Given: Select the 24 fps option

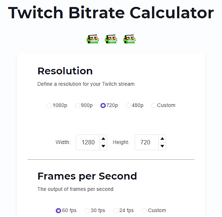Looking at the screenshot, I should coord(115,211).
